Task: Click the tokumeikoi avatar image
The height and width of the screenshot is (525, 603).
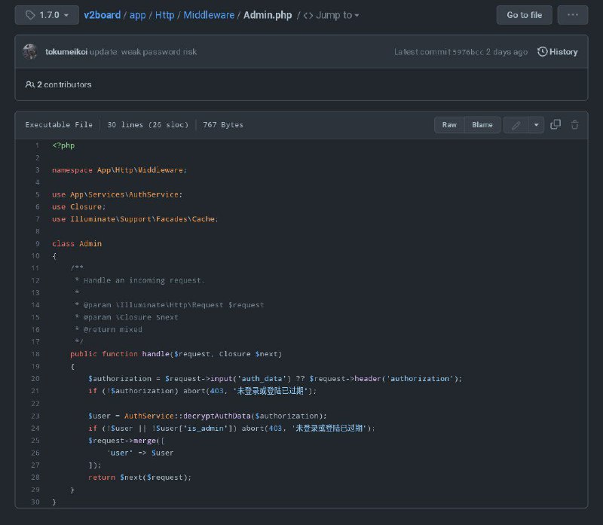Action: (x=30, y=52)
